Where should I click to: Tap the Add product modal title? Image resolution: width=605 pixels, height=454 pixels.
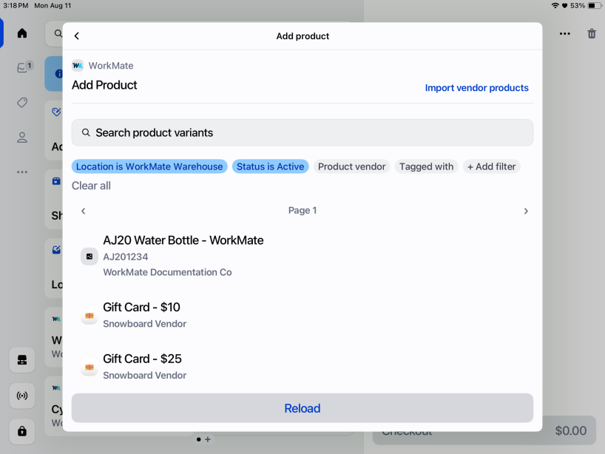pyautogui.click(x=302, y=36)
